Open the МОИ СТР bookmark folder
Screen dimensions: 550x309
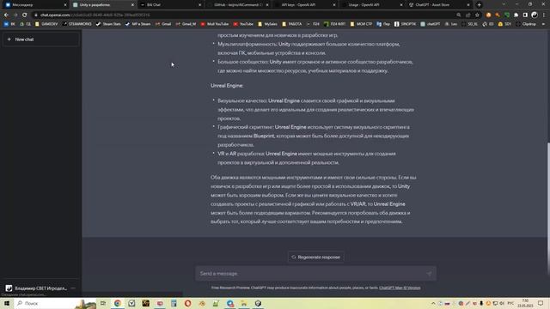(361, 24)
